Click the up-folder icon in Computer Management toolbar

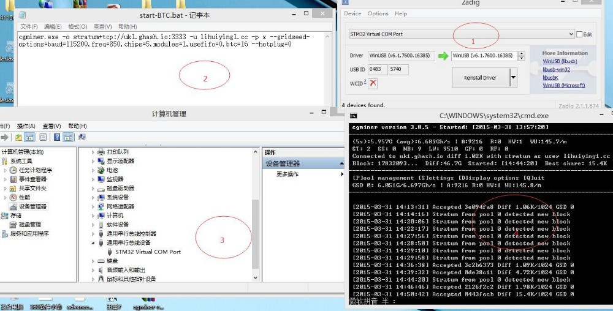(x=19, y=137)
